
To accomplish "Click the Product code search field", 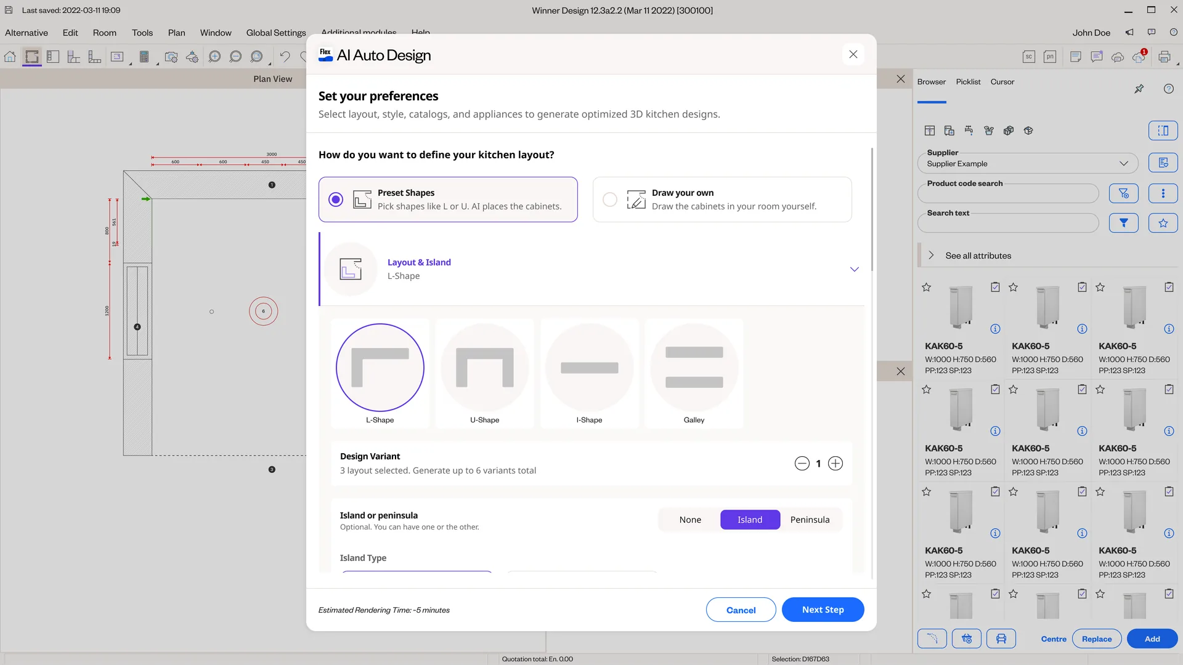I will pyautogui.click(x=1007, y=193).
